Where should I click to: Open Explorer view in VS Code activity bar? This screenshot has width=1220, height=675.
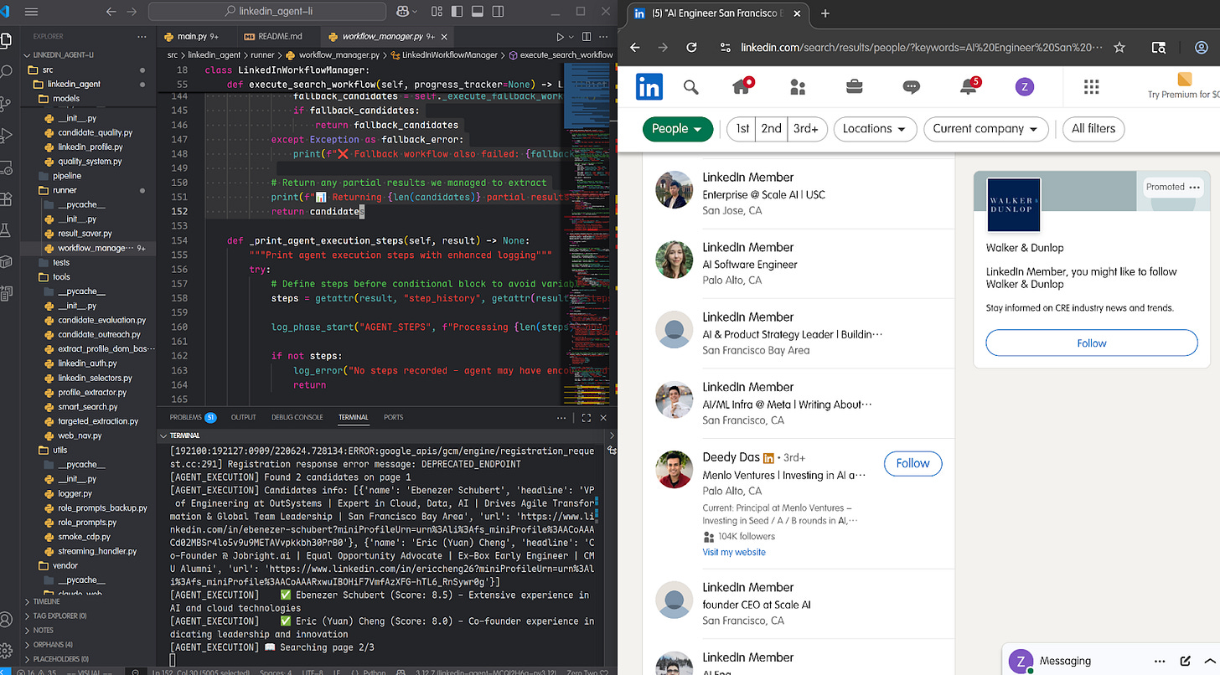[7, 41]
